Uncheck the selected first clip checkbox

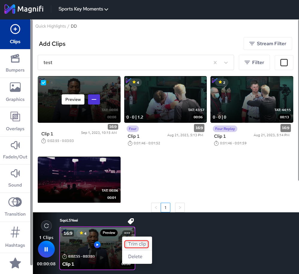pyautogui.click(x=43, y=83)
